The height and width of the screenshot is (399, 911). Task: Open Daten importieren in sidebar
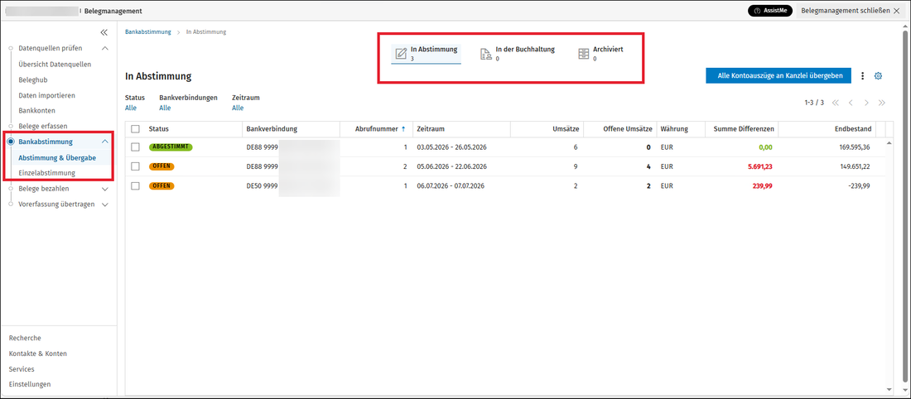pos(47,95)
